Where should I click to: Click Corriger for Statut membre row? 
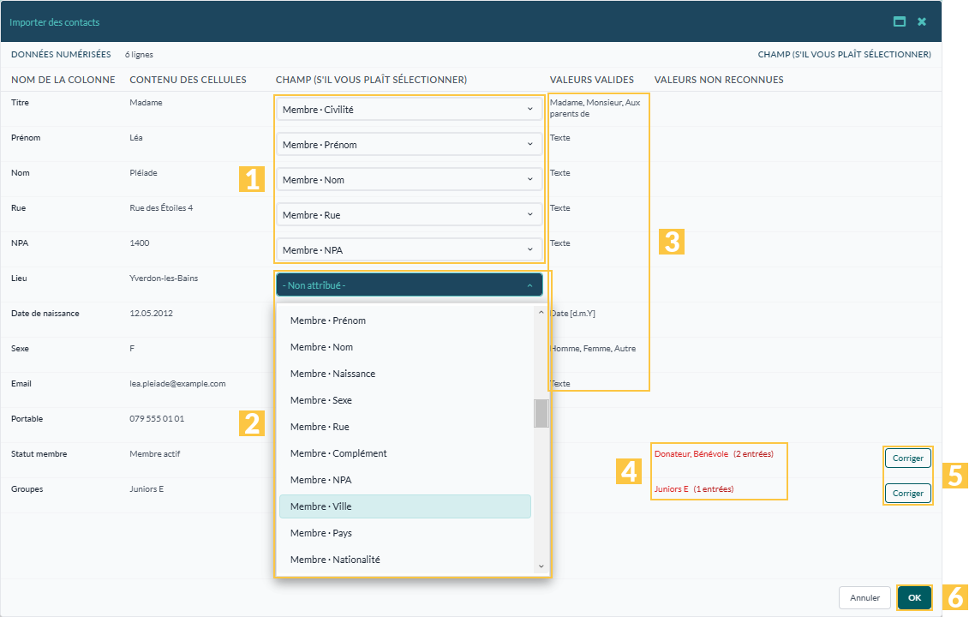point(908,458)
